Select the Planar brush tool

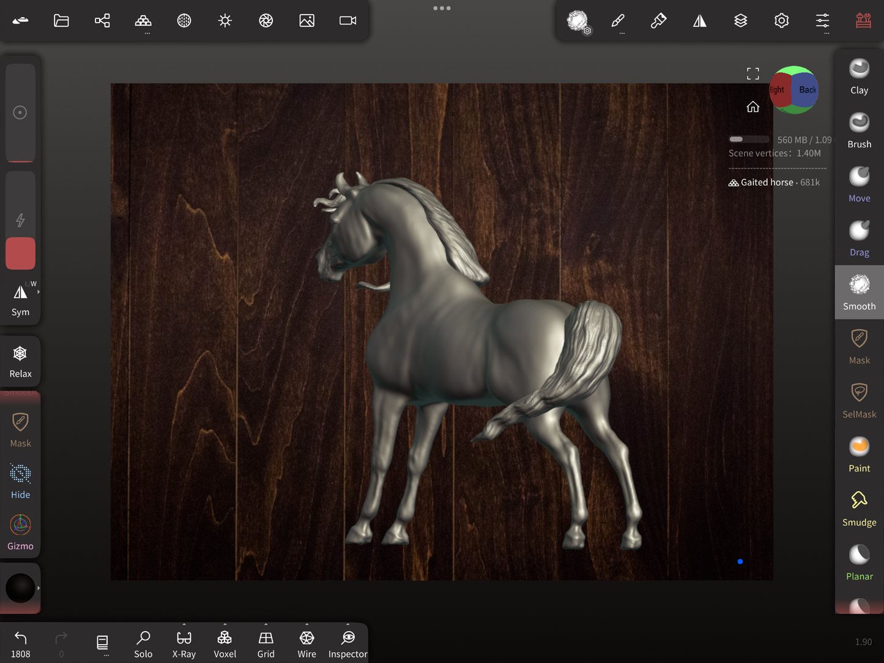click(x=859, y=563)
